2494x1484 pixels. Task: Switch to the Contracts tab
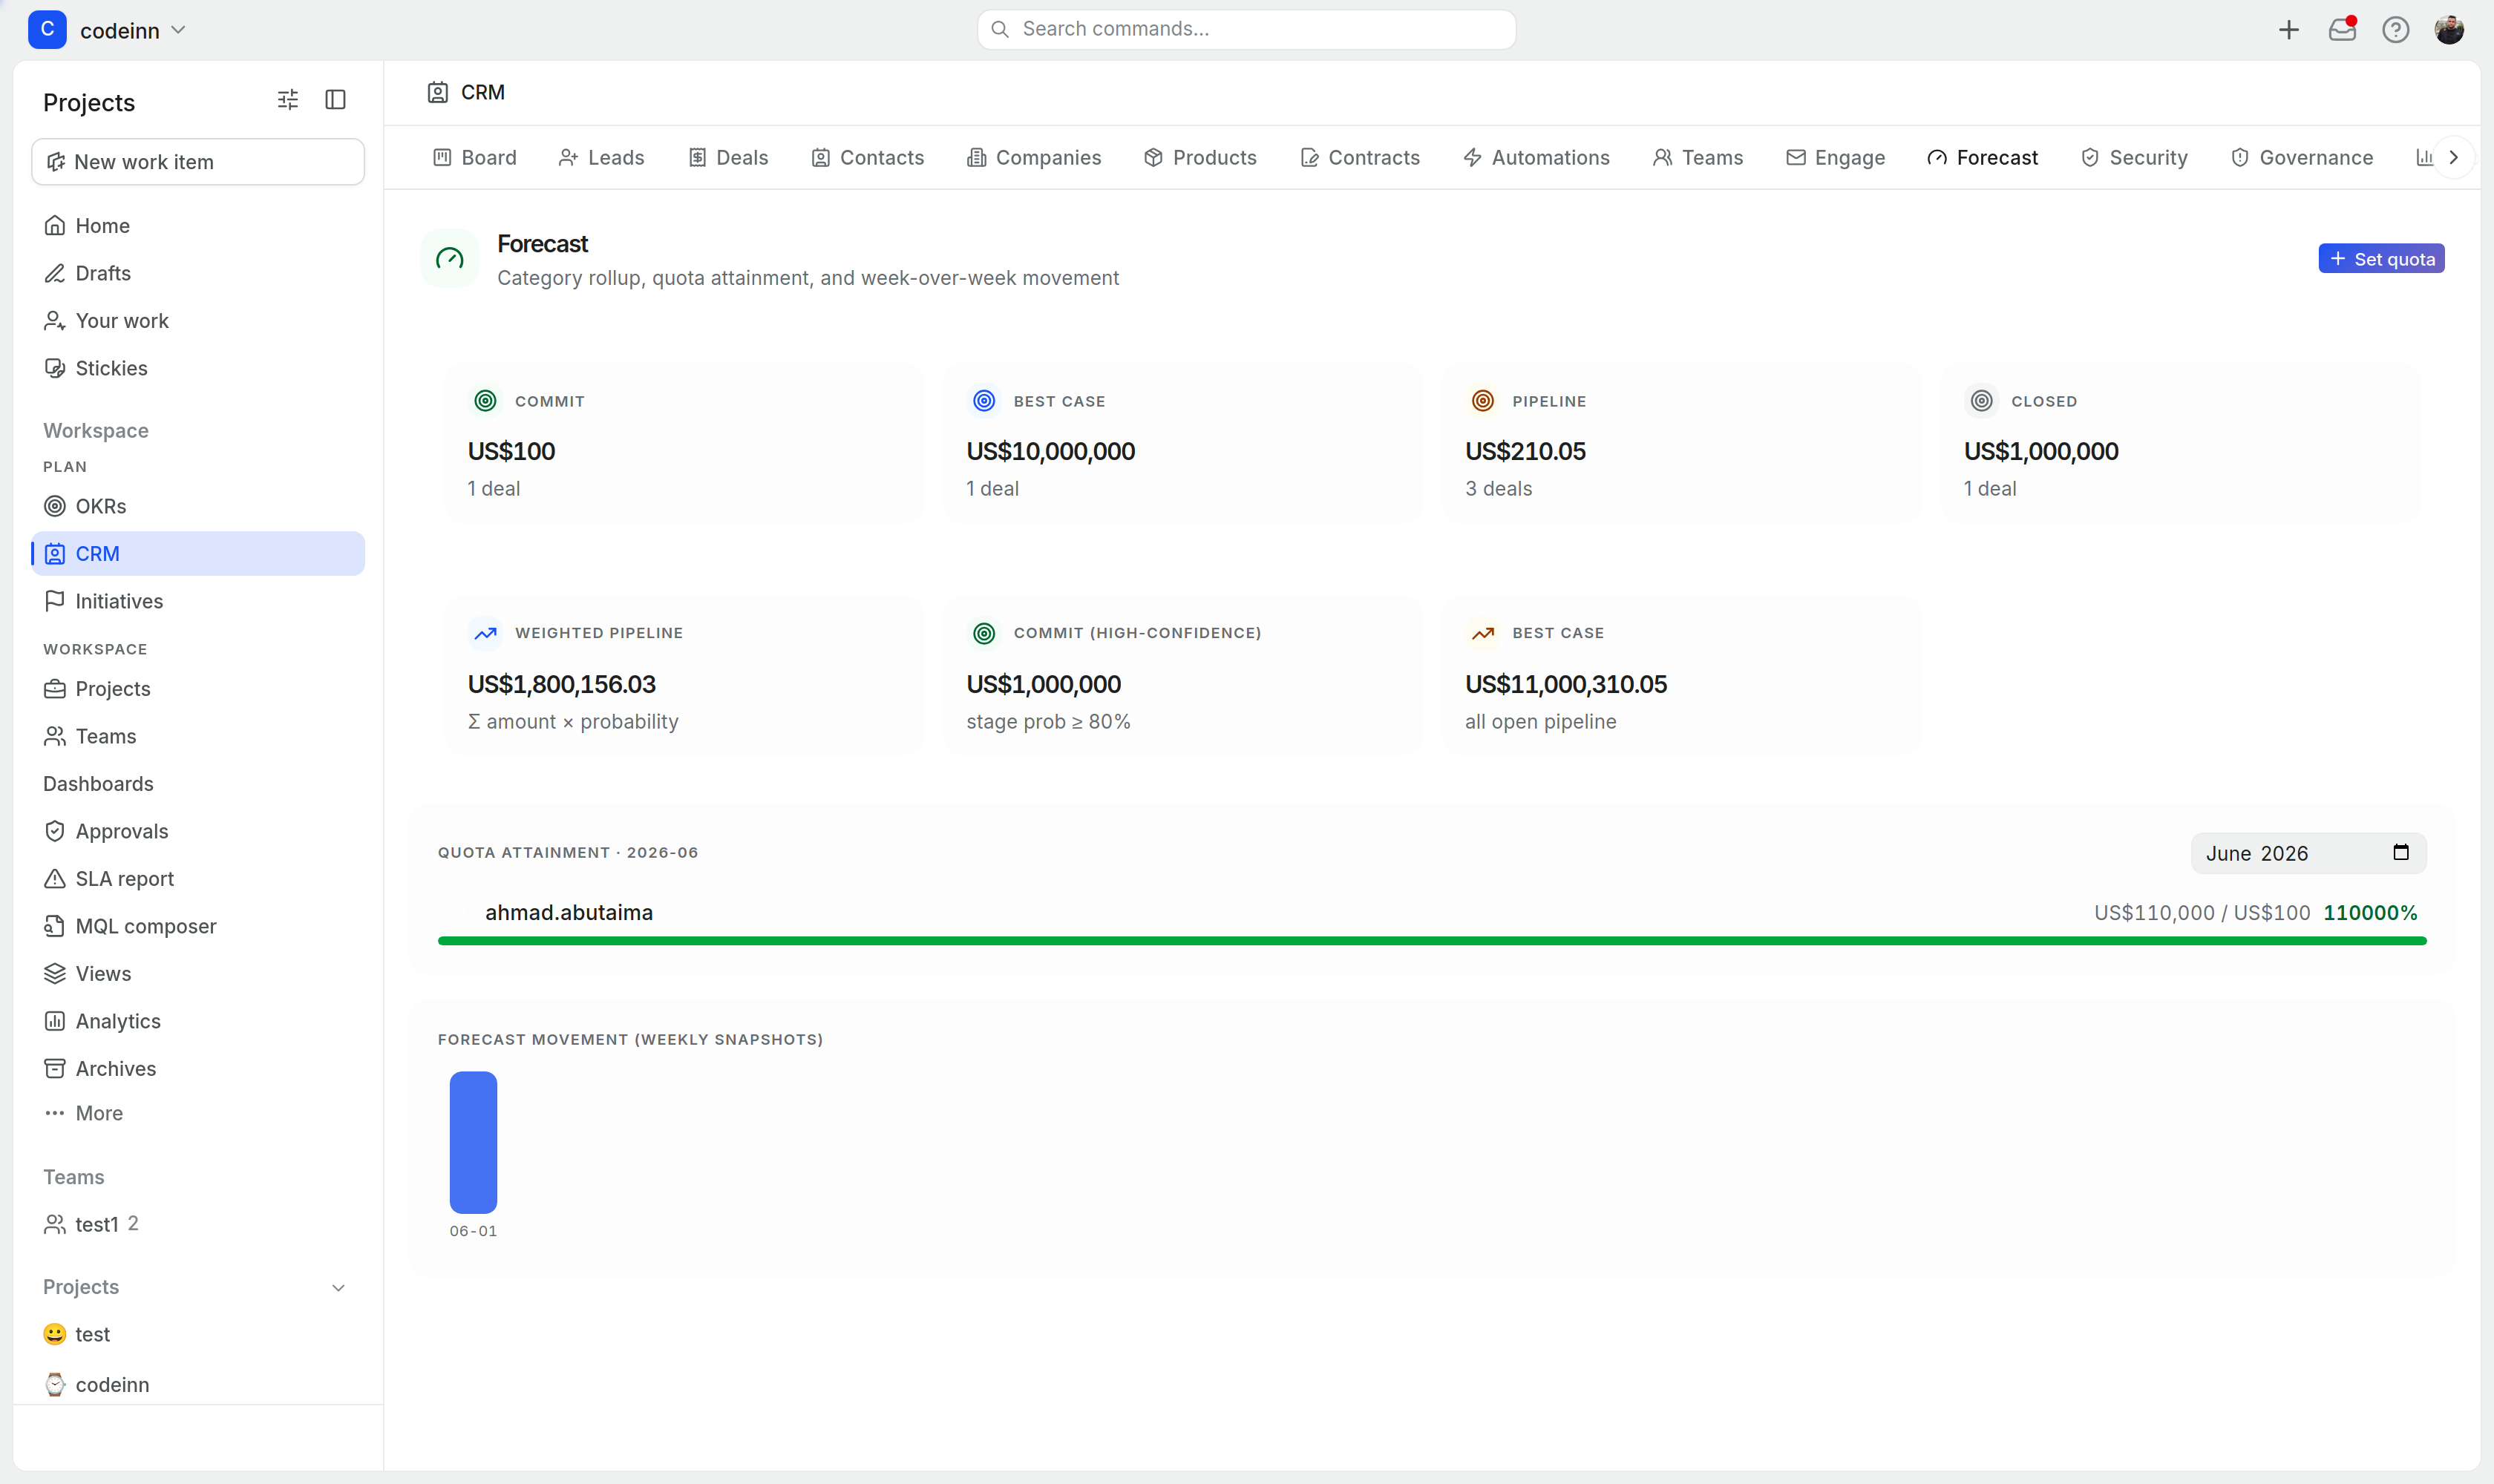[1360, 158]
